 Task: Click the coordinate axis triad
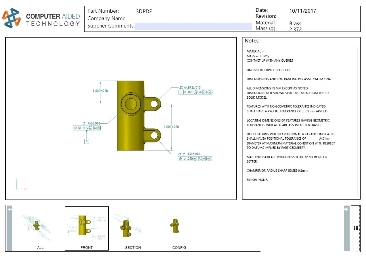[21, 184]
